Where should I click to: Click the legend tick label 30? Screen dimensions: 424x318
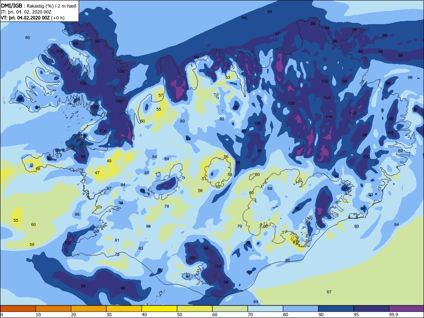[x=109, y=315]
